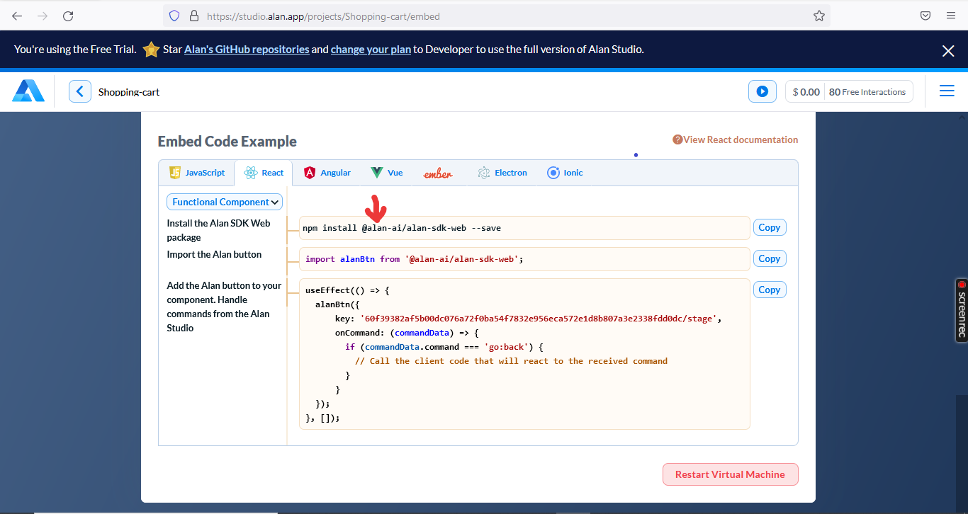
Task: Switch to the JavaScript tab
Action: pos(198,173)
